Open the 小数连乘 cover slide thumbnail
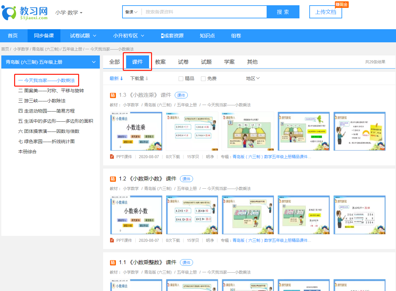The width and height of the screenshot is (396, 291). [x=136, y=131]
